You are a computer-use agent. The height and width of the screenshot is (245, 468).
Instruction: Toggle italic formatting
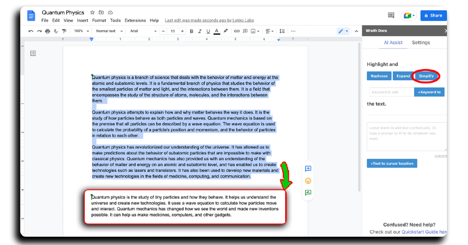[x=200, y=31]
